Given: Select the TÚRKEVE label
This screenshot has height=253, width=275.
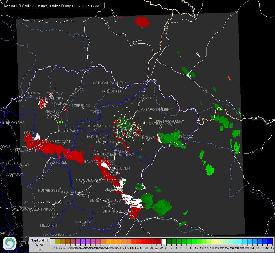Looking at the screenshot, I should coord(56,214).
